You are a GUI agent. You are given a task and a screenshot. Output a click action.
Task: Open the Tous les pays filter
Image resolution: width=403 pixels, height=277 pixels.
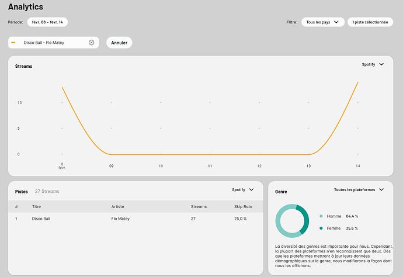pos(323,22)
